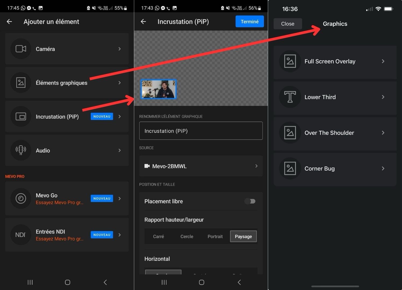Expand the Mevo-2BMWL source selector
402x290 pixels.
tap(201, 166)
